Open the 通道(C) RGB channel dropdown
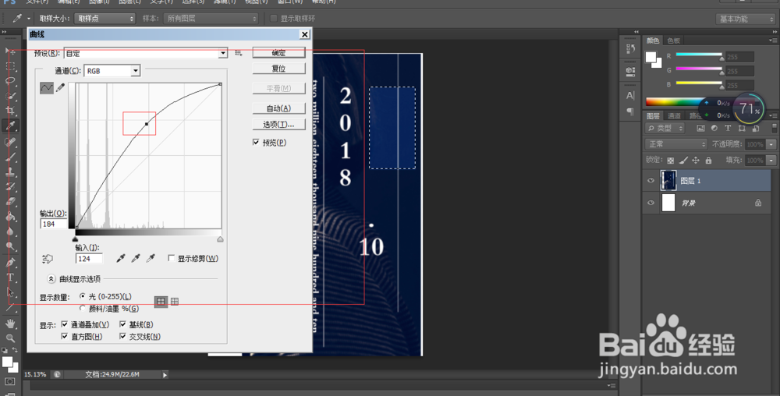780x396 pixels. click(135, 71)
